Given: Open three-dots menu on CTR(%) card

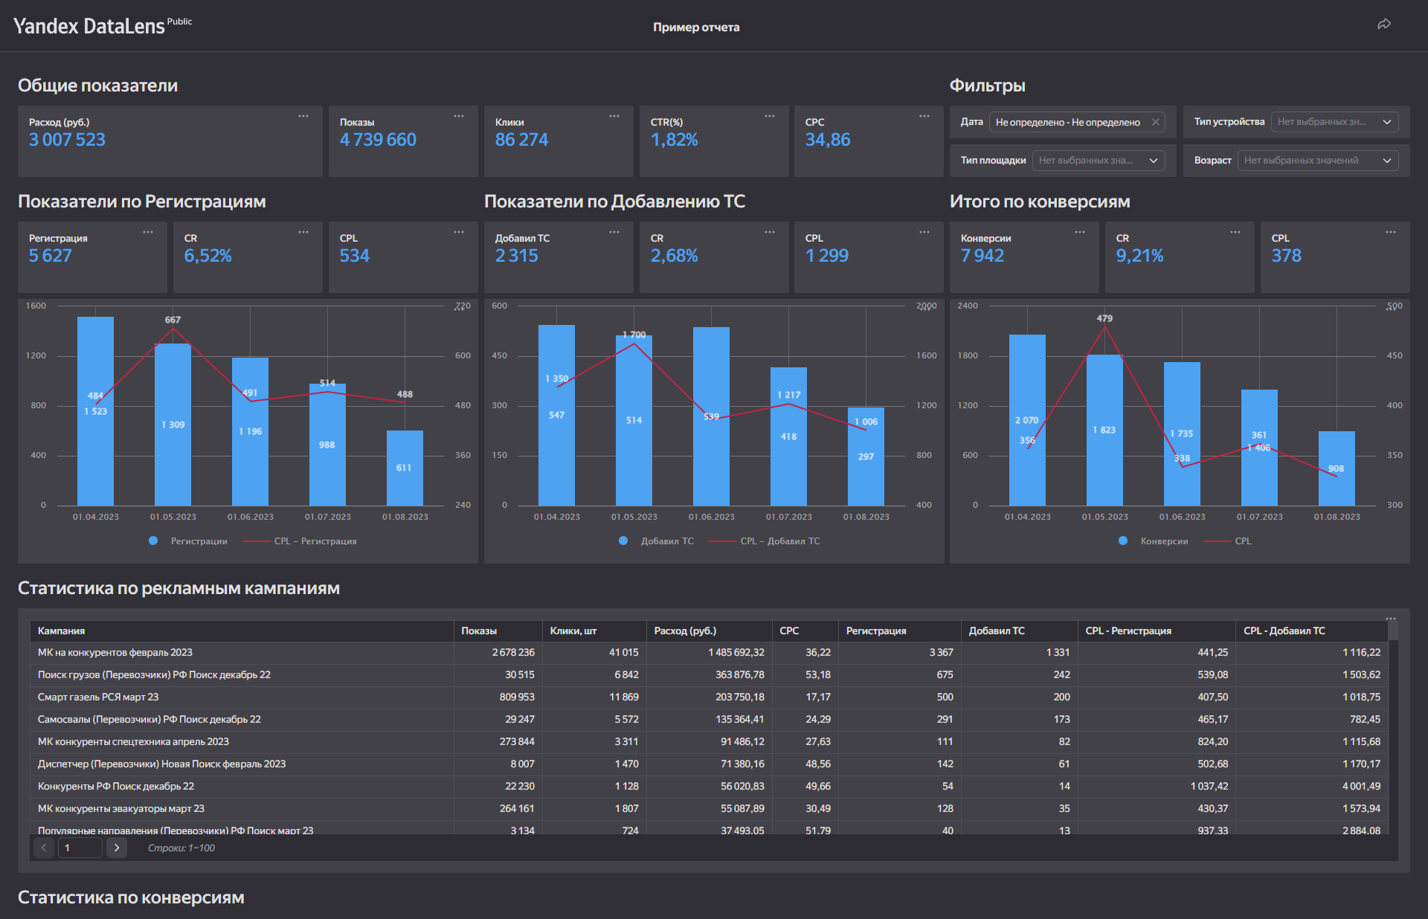Looking at the screenshot, I should click(770, 116).
